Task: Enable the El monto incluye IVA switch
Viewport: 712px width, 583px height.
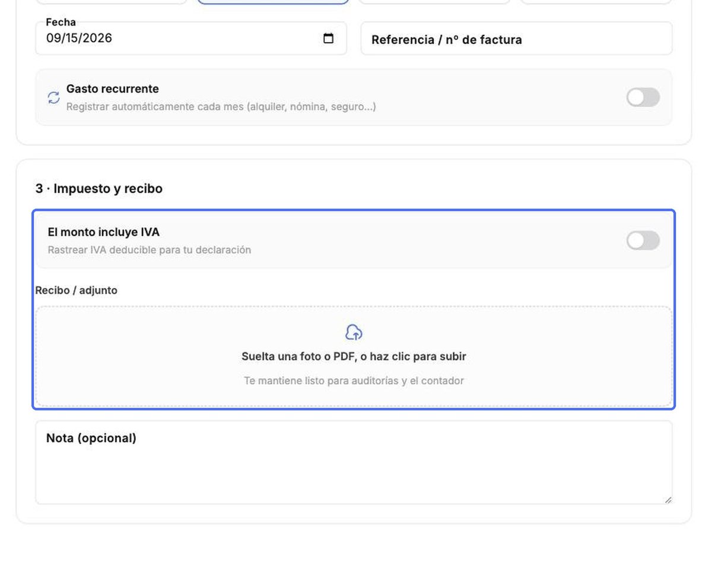Action: (643, 240)
